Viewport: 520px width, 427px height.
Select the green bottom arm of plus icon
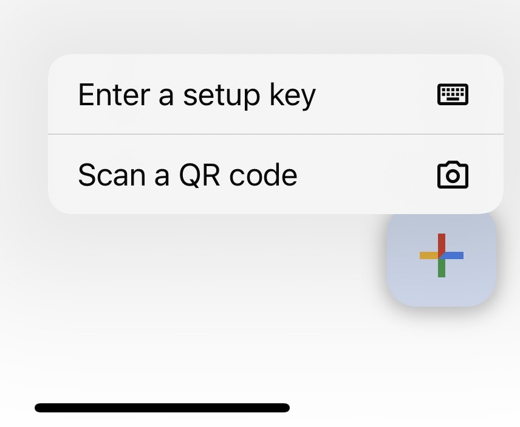[x=442, y=268]
